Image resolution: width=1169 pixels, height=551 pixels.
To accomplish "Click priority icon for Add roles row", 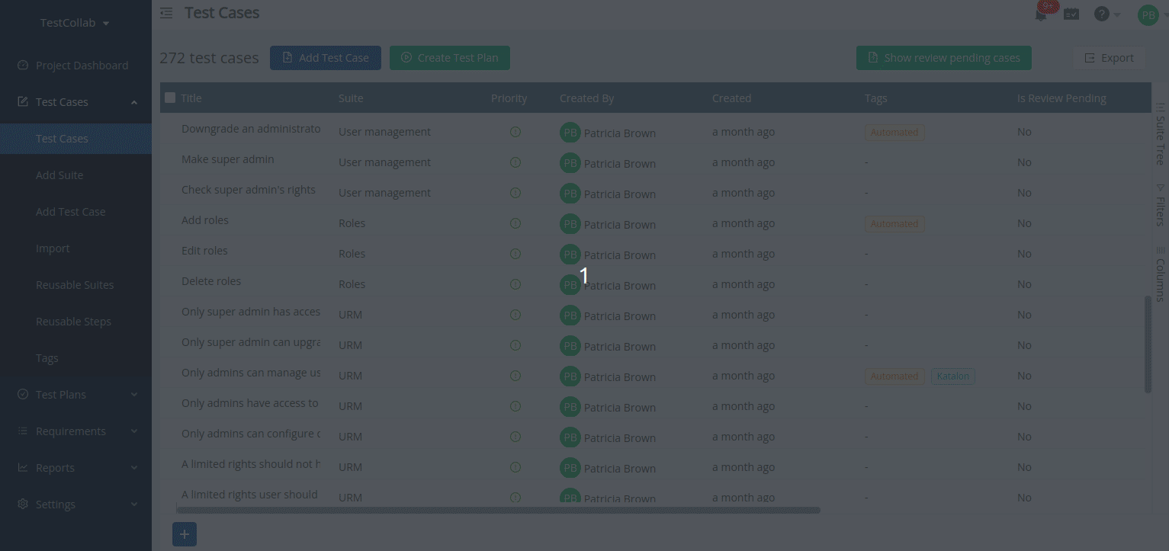I will [515, 223].
